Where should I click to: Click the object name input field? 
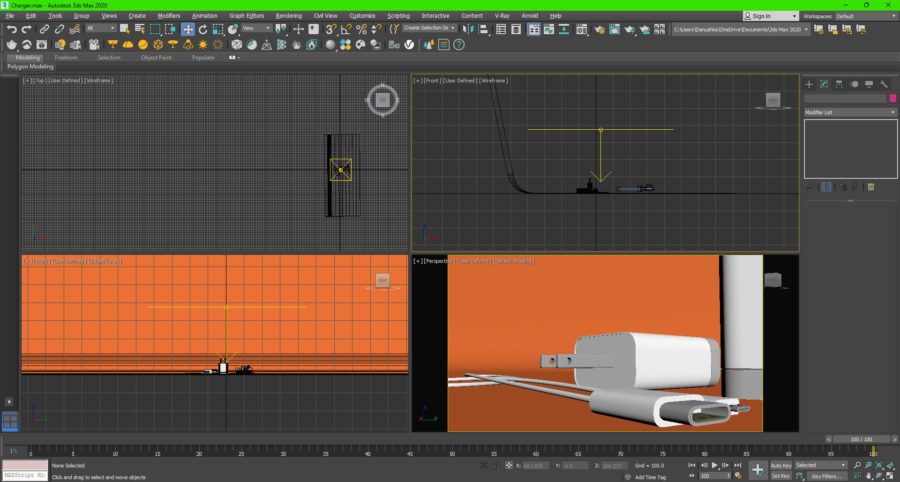[x=845, y=98]
